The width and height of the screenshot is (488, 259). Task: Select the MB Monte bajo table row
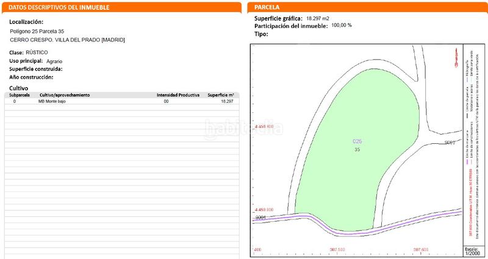tap(122, 101)
